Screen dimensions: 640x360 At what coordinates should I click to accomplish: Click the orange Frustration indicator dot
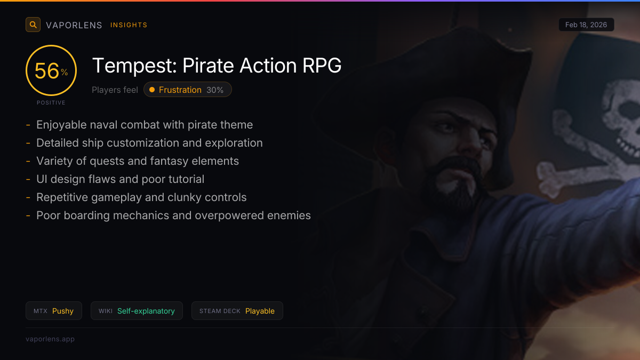click(x=152, y=90)
